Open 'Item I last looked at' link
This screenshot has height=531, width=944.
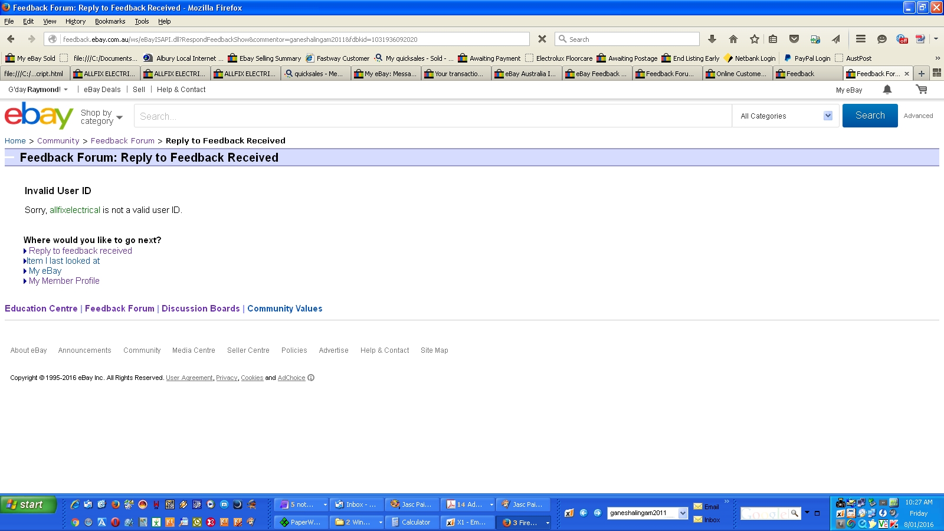point(63,261)
